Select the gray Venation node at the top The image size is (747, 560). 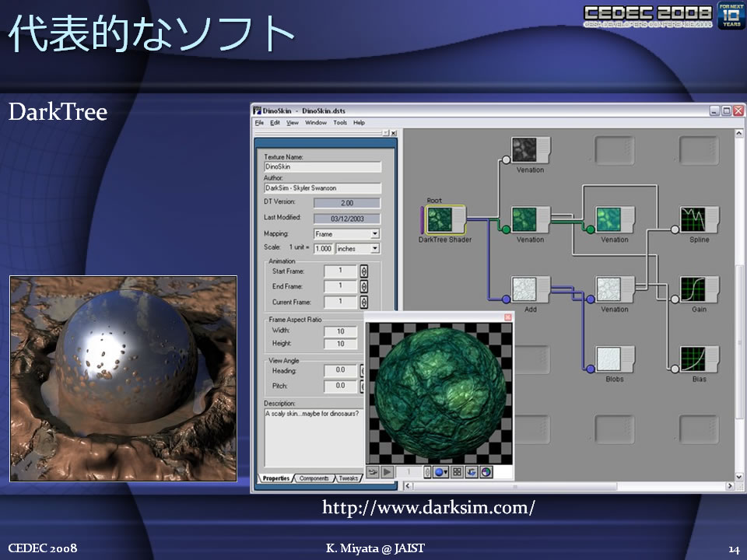tap(530, 149)
